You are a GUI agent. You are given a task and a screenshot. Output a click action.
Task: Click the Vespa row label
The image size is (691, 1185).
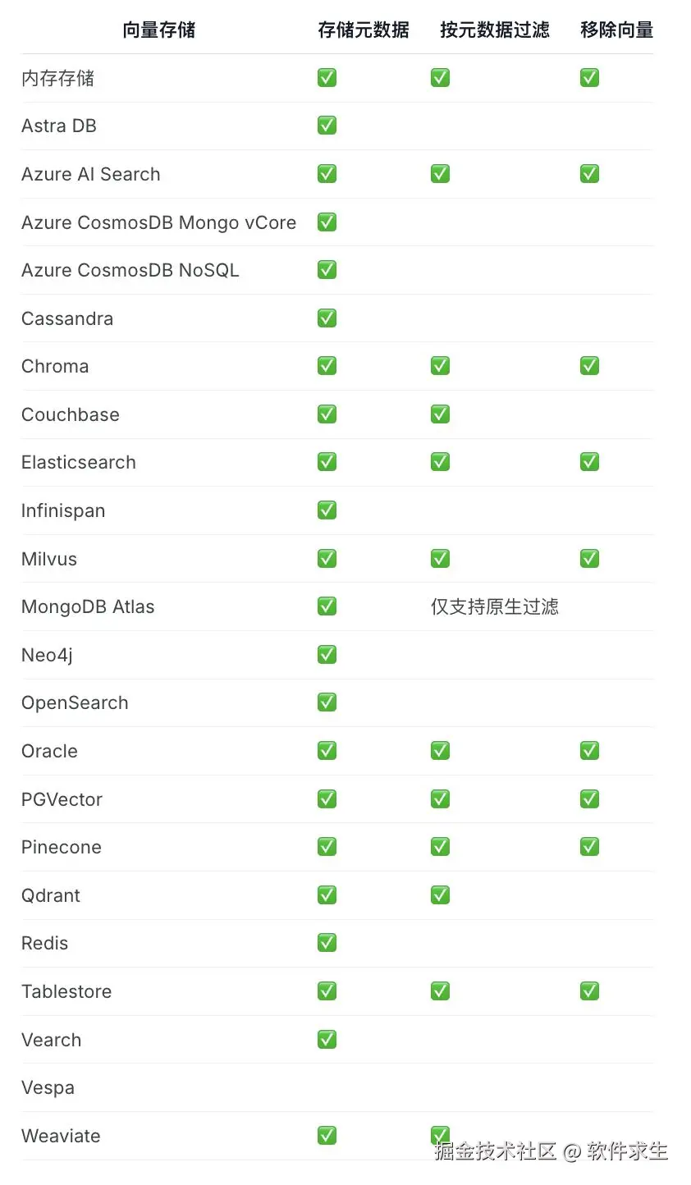point(48,1088)
